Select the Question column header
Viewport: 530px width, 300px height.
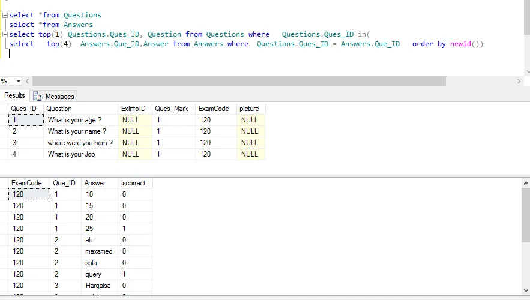coord(81,109)
